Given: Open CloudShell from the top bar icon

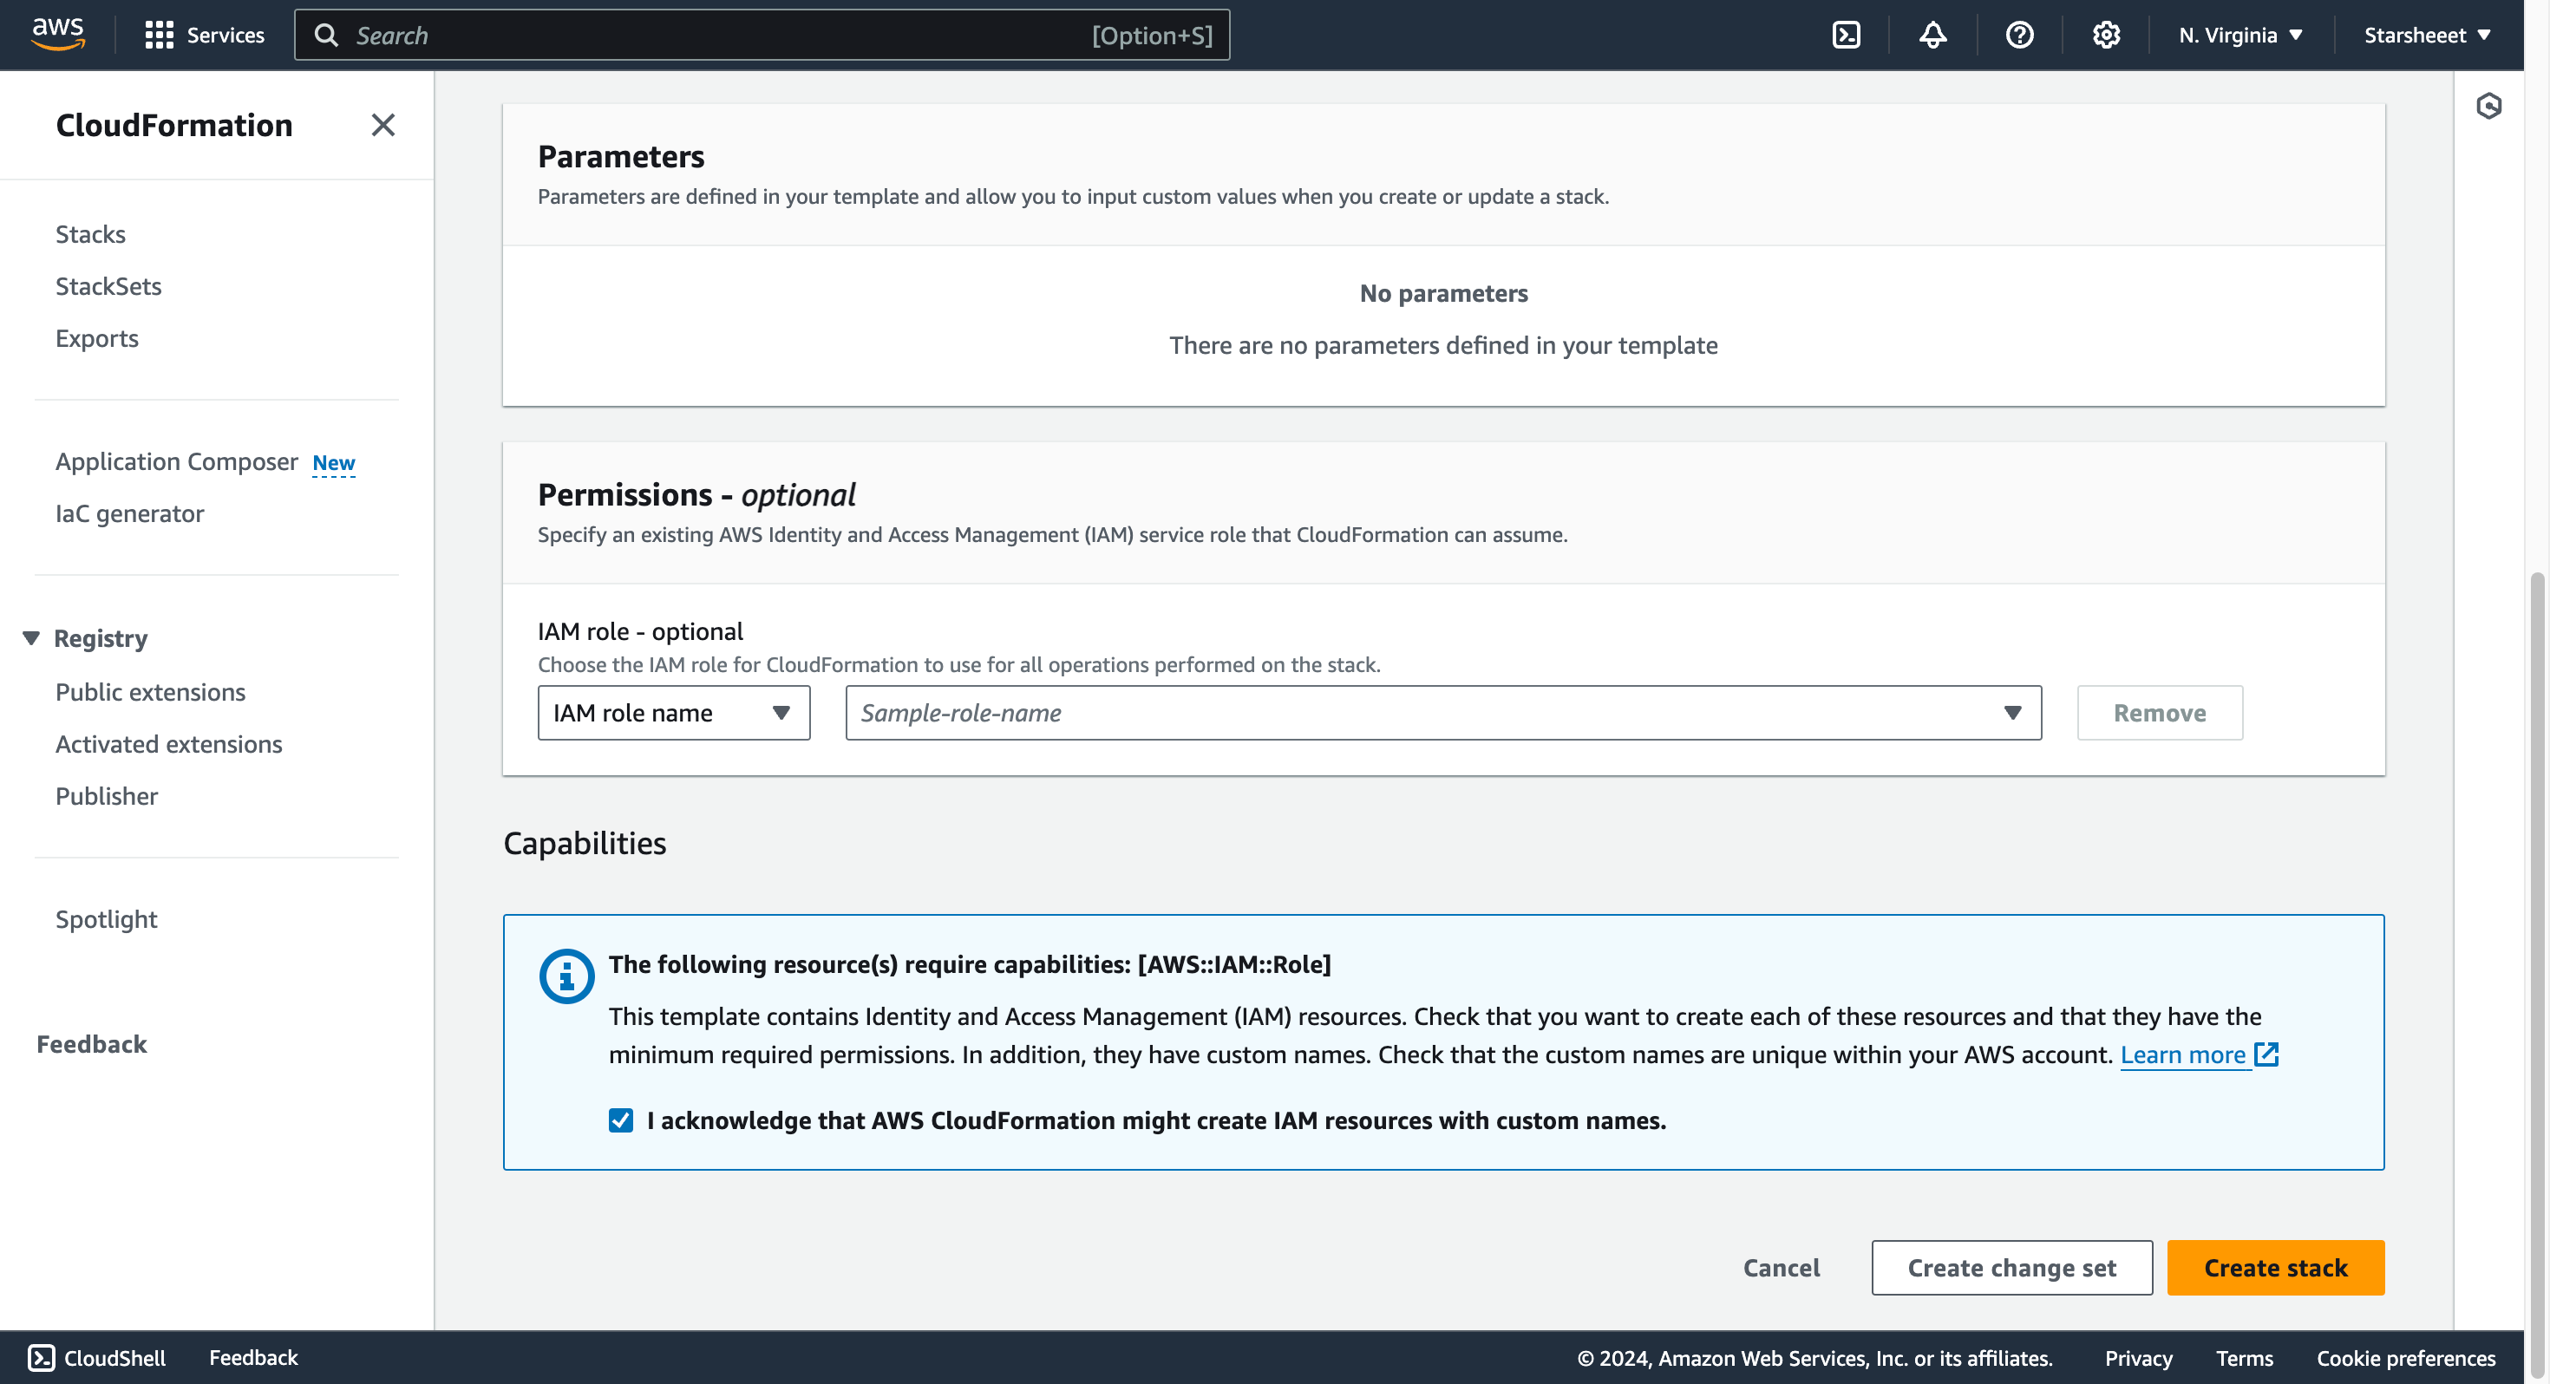Looking at the screenshot, I should click(x=1847, y=36).
